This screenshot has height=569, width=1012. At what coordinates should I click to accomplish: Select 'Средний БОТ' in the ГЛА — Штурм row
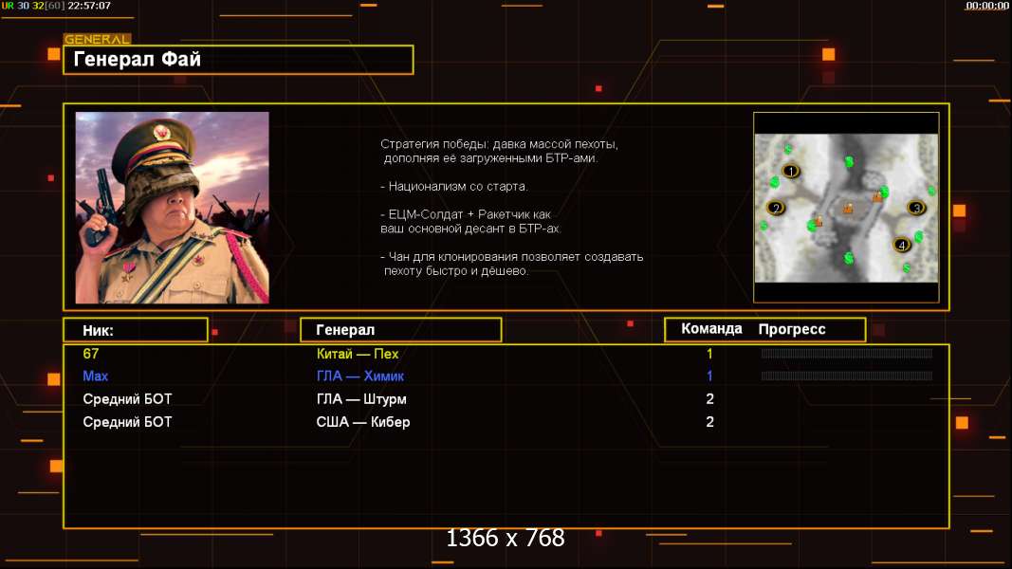(127, 398)
